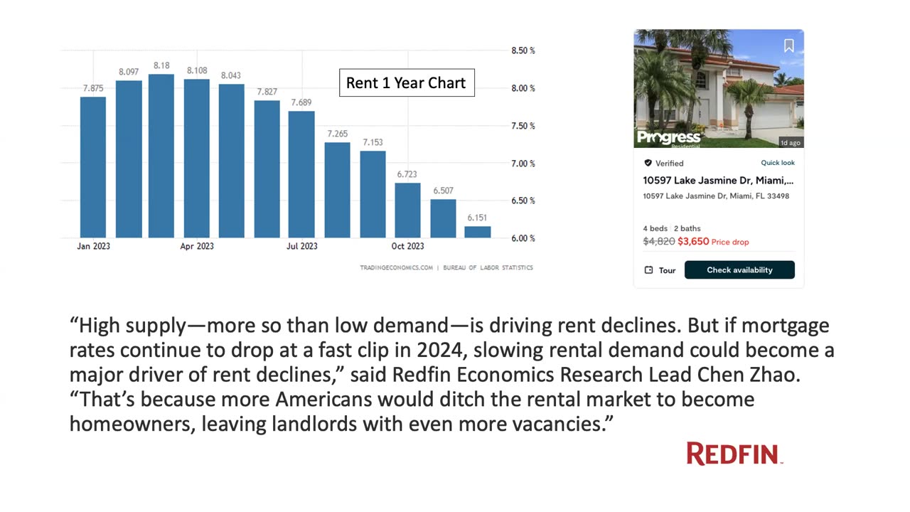The width and height of the screenshot is (910, 512).
Task: Click the TRADINGECONOMICS.COM source credit
Action: click(x=396, y=268)
